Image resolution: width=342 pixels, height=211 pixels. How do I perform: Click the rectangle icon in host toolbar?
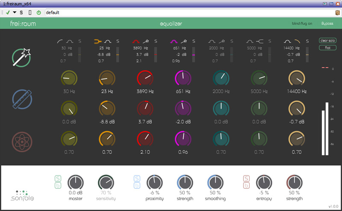point(30,12)
